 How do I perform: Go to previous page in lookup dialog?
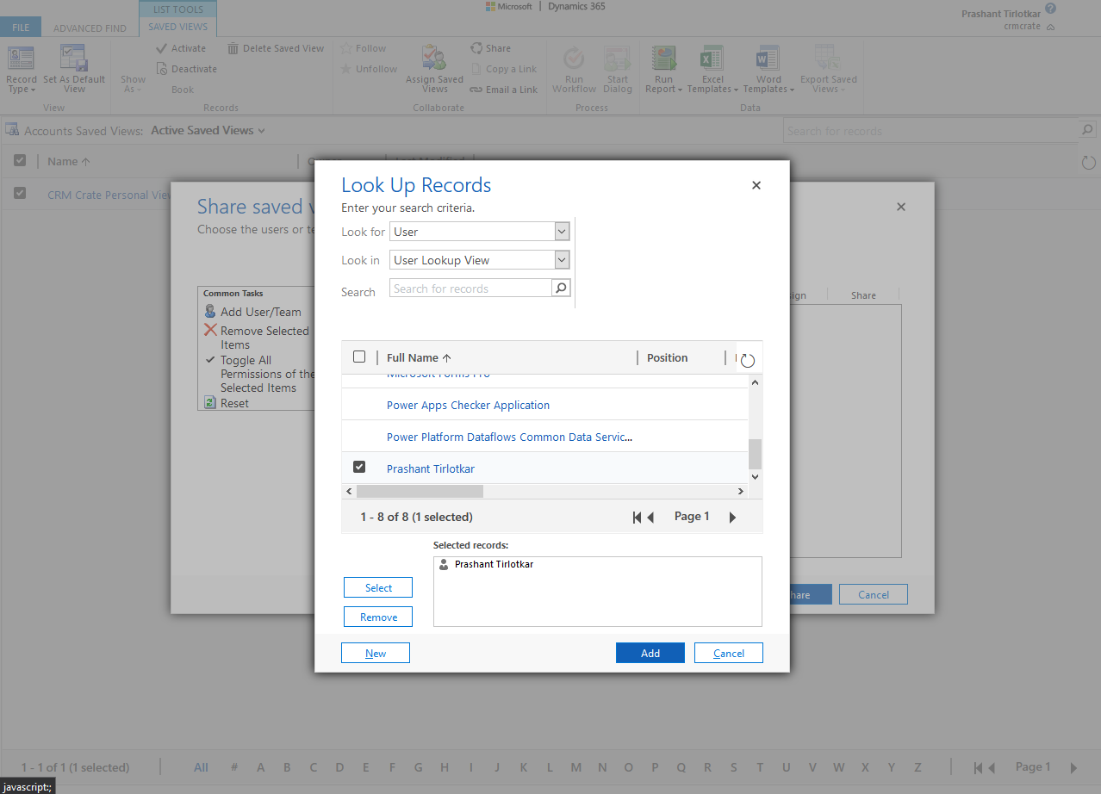pos(651,518)
